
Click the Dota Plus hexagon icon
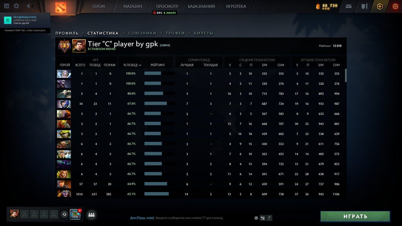pyautogui.click(x=380, y=6)
